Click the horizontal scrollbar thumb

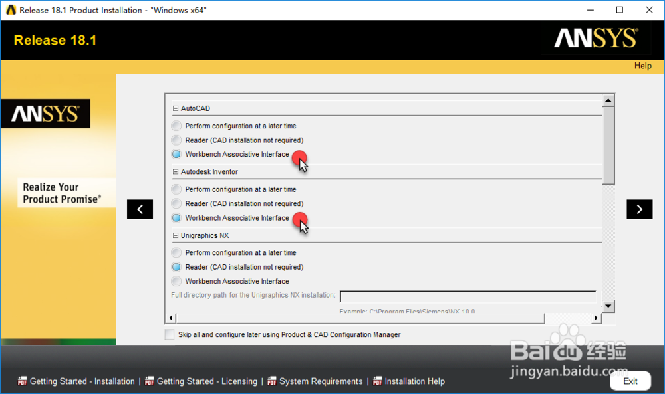360,318
